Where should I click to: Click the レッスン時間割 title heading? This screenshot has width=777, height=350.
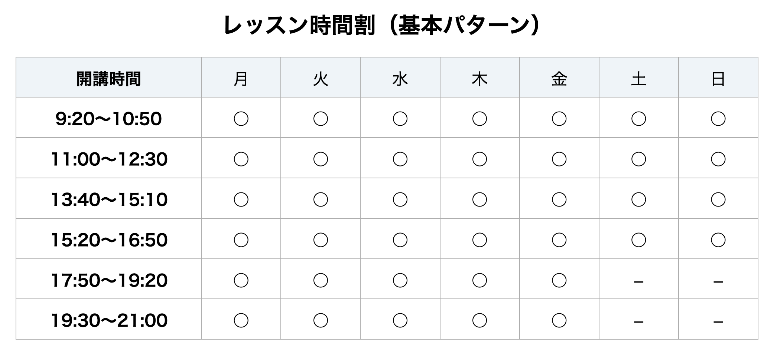click(x=381, y=26)
